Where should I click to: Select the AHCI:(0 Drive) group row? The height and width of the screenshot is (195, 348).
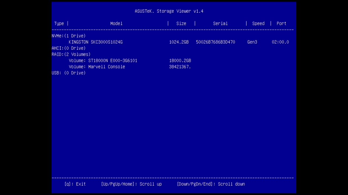69,48
